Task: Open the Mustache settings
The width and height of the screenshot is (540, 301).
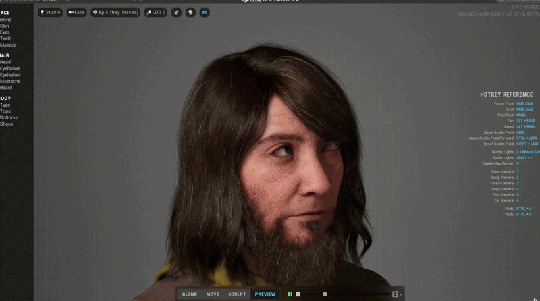Action: [10, 81]
